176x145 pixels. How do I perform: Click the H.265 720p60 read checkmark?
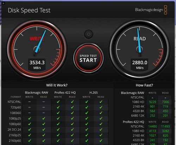point(101,107)
